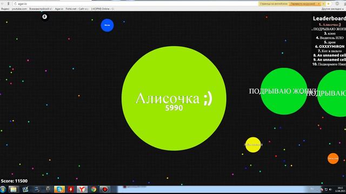The image size is (346, 194).
Task: Click the Leaderboard title
Action: click(329, 18)
